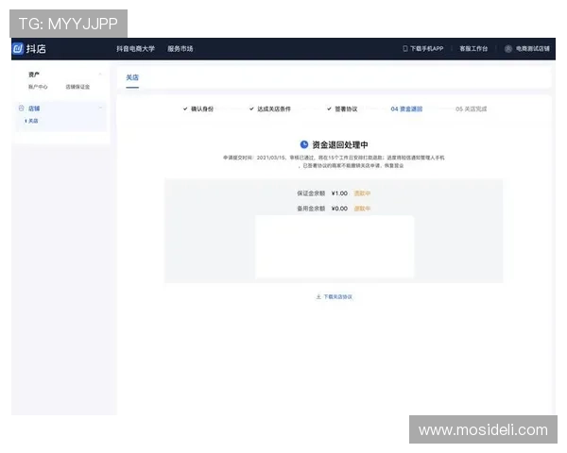Switch to the 关店 tab

coord(132,77)
